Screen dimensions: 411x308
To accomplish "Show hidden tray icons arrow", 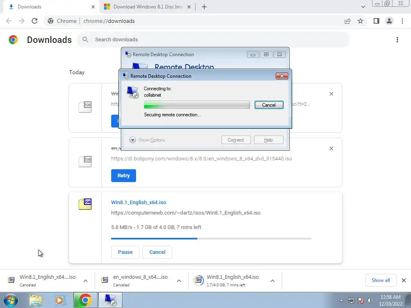I will [341, 300].
